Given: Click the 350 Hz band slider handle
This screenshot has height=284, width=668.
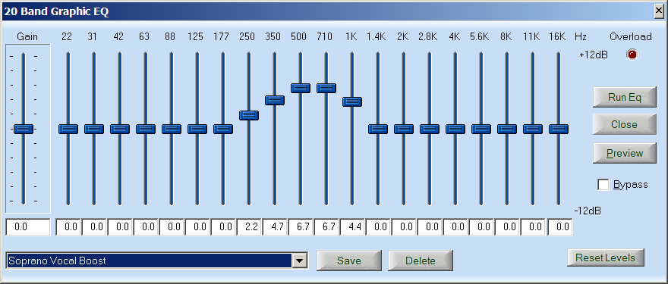Looking at the screenshot, I should [x=275, y=100].
